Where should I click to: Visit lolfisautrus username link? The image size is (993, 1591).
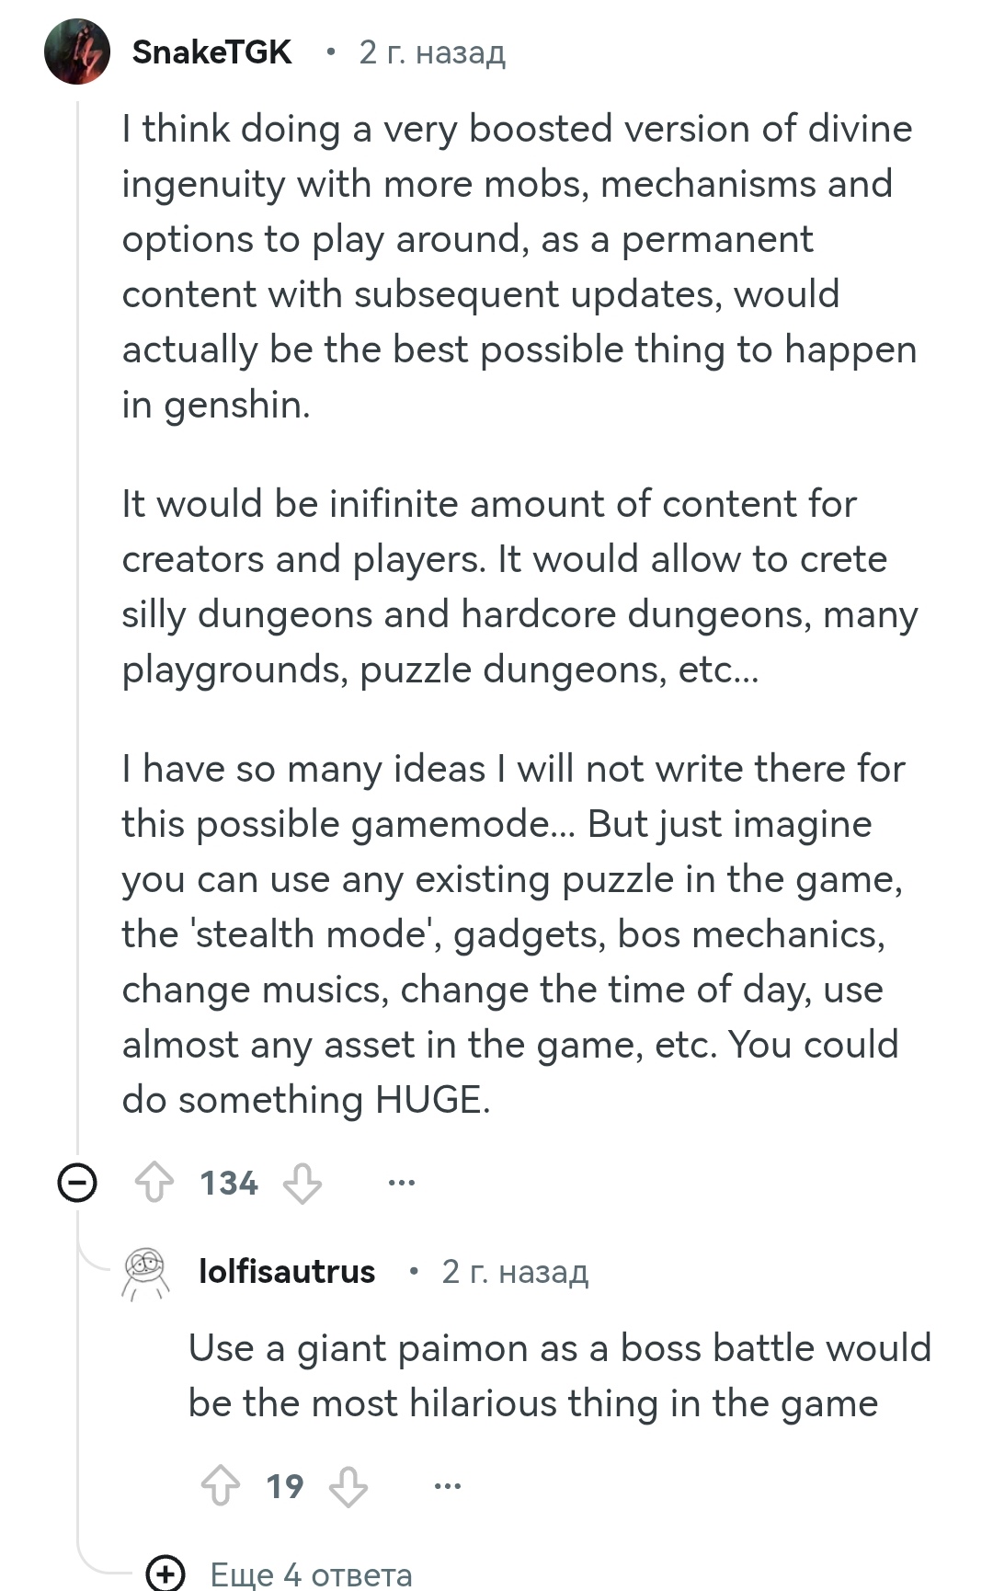pyautogui.click(x=287, y=1272)
